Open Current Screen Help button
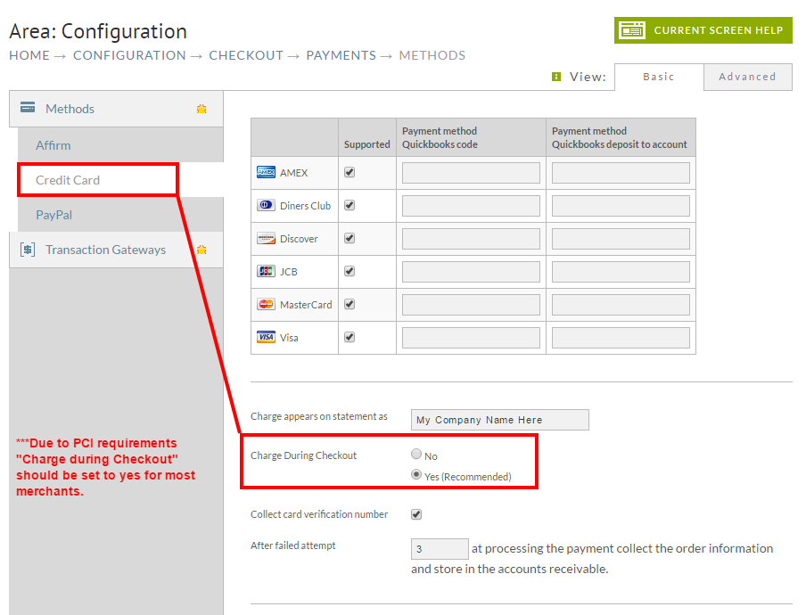 [703, 30]
